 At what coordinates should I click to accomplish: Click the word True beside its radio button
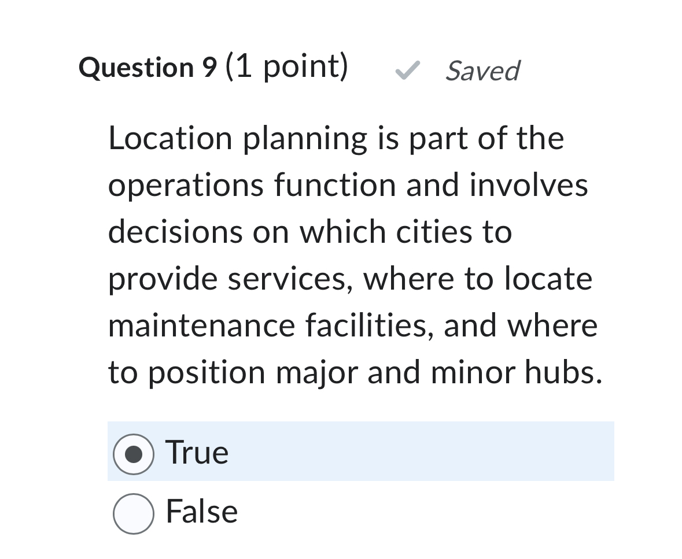point(197,453)
